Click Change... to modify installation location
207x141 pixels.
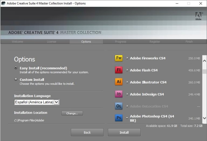click(72, 113)
